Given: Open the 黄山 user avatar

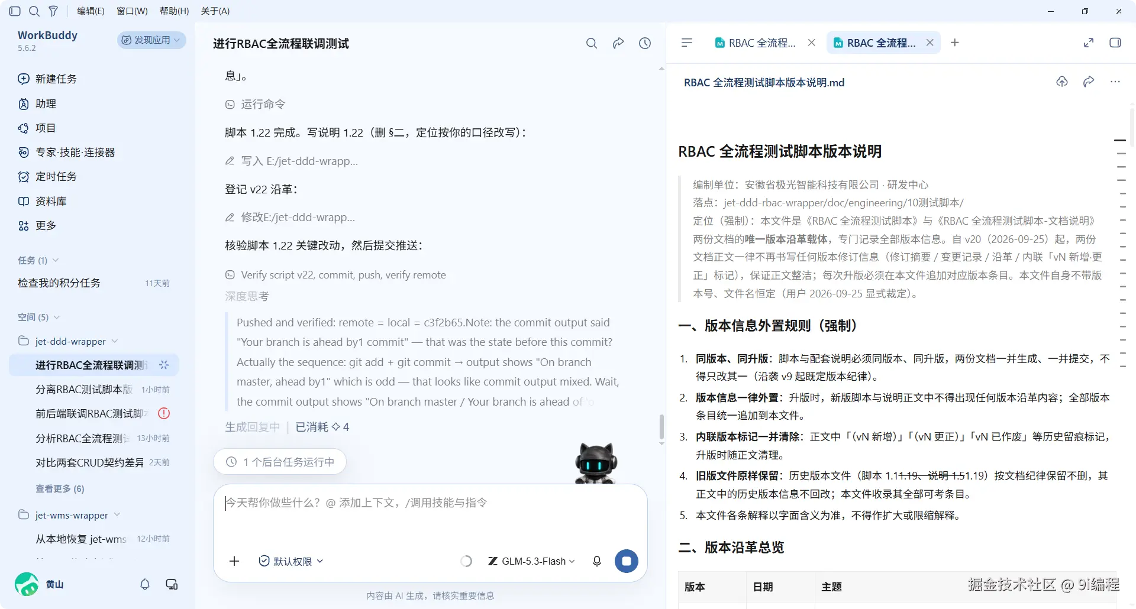Looking at the screenshot, I should (x=27, y=584).
